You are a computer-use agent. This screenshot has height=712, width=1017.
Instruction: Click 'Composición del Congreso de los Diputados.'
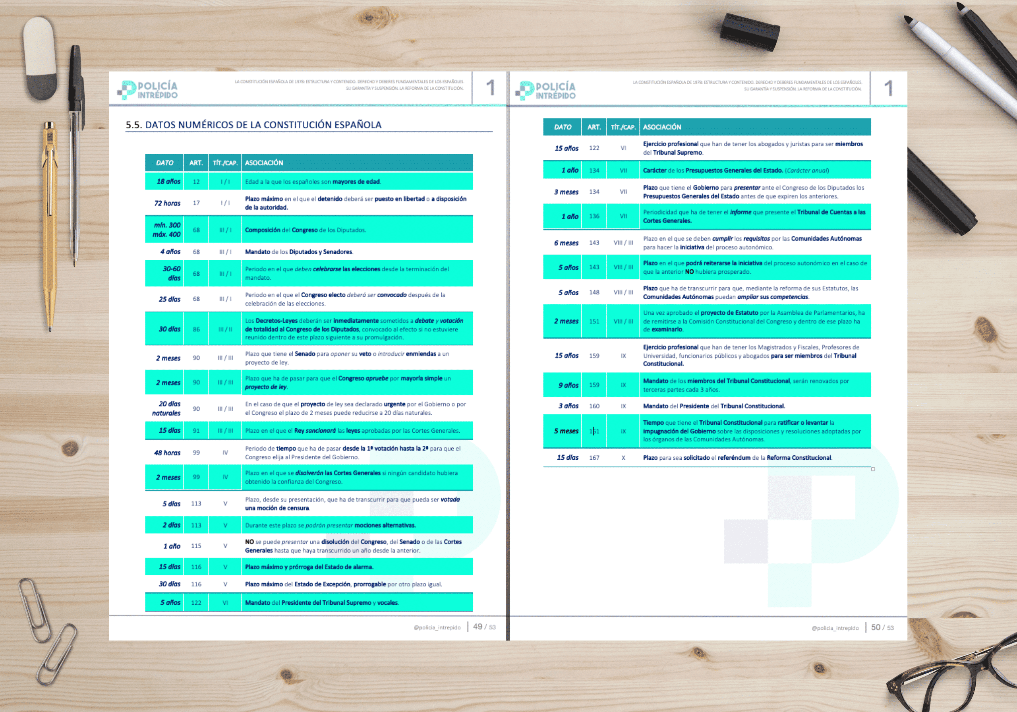pyautogui.click(x=305, y=230)
